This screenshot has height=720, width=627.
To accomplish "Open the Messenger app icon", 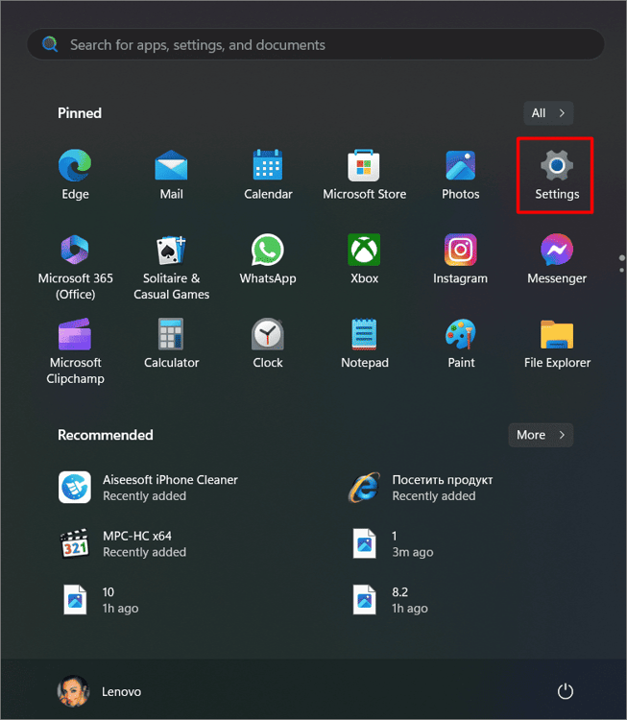I will (x=557, y=252).
